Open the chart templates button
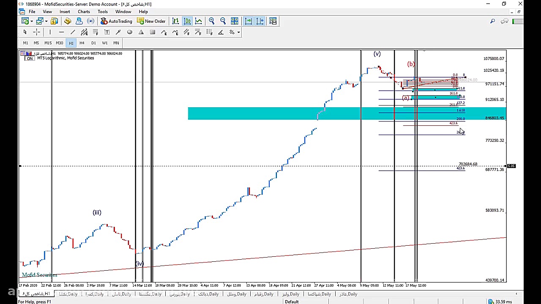 tap(273, 21)
